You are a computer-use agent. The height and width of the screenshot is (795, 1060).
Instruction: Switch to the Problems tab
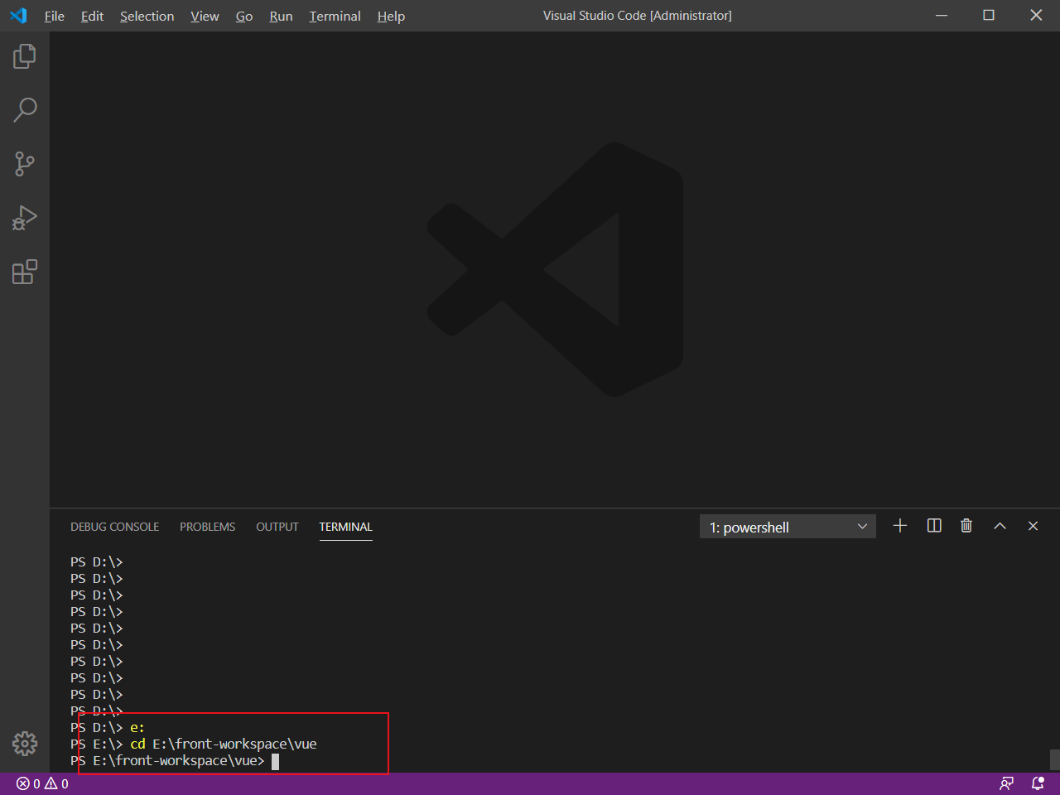(207, 526)
